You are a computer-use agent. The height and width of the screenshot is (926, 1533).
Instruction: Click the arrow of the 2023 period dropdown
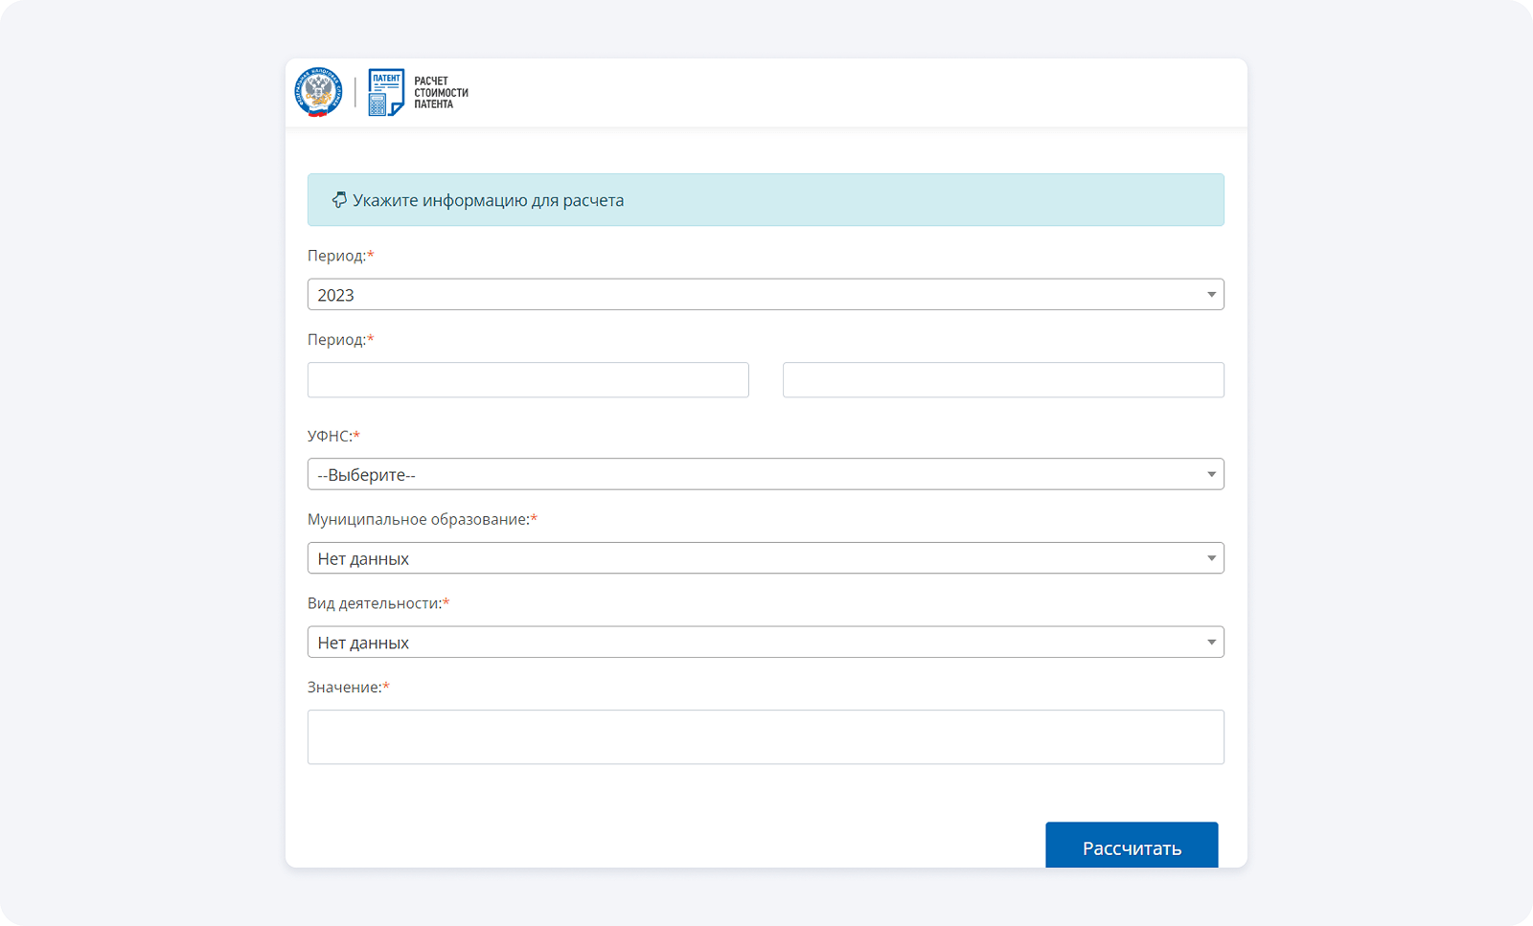click(1211, 295)
